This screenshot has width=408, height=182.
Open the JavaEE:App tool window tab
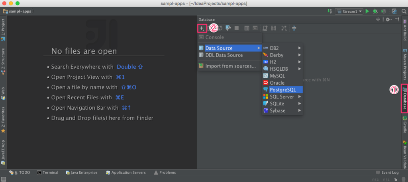tap(3, 153)
